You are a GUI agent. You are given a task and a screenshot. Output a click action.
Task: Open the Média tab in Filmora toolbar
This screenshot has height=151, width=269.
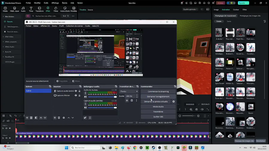pyautogui.click(x=5, y=9)
